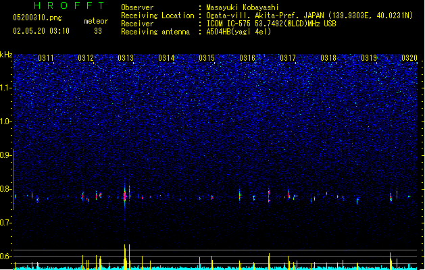The height and width of the screenshot is (270, 425).
Task: Click the A504HB(yagi 4el) antenna text
Action: pyautogui.click(x=239, y=32)
